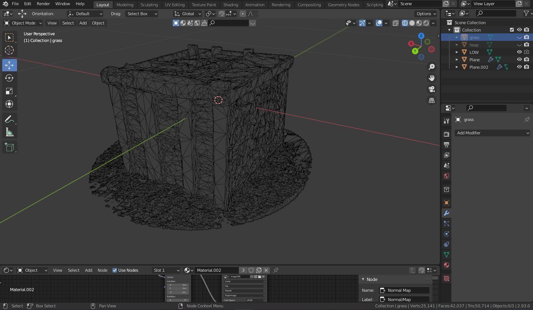The image size is (533, 310).
Task: Open Output properties tab
Action: pyautogui.click(x=446, y=144)
